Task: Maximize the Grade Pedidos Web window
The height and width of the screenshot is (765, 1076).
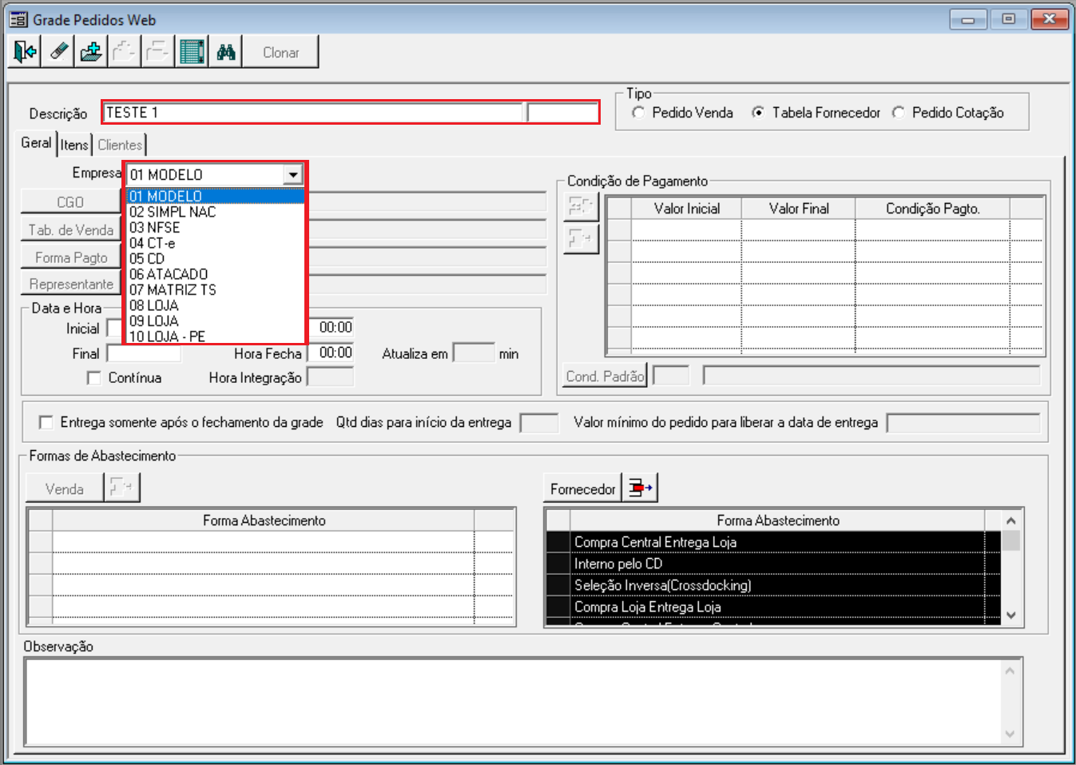Action: tap(1009, 19)
